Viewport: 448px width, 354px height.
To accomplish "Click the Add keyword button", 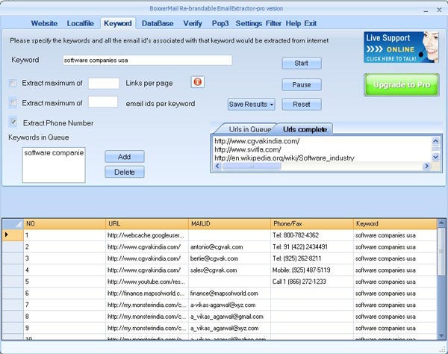I will coord(124,157).
